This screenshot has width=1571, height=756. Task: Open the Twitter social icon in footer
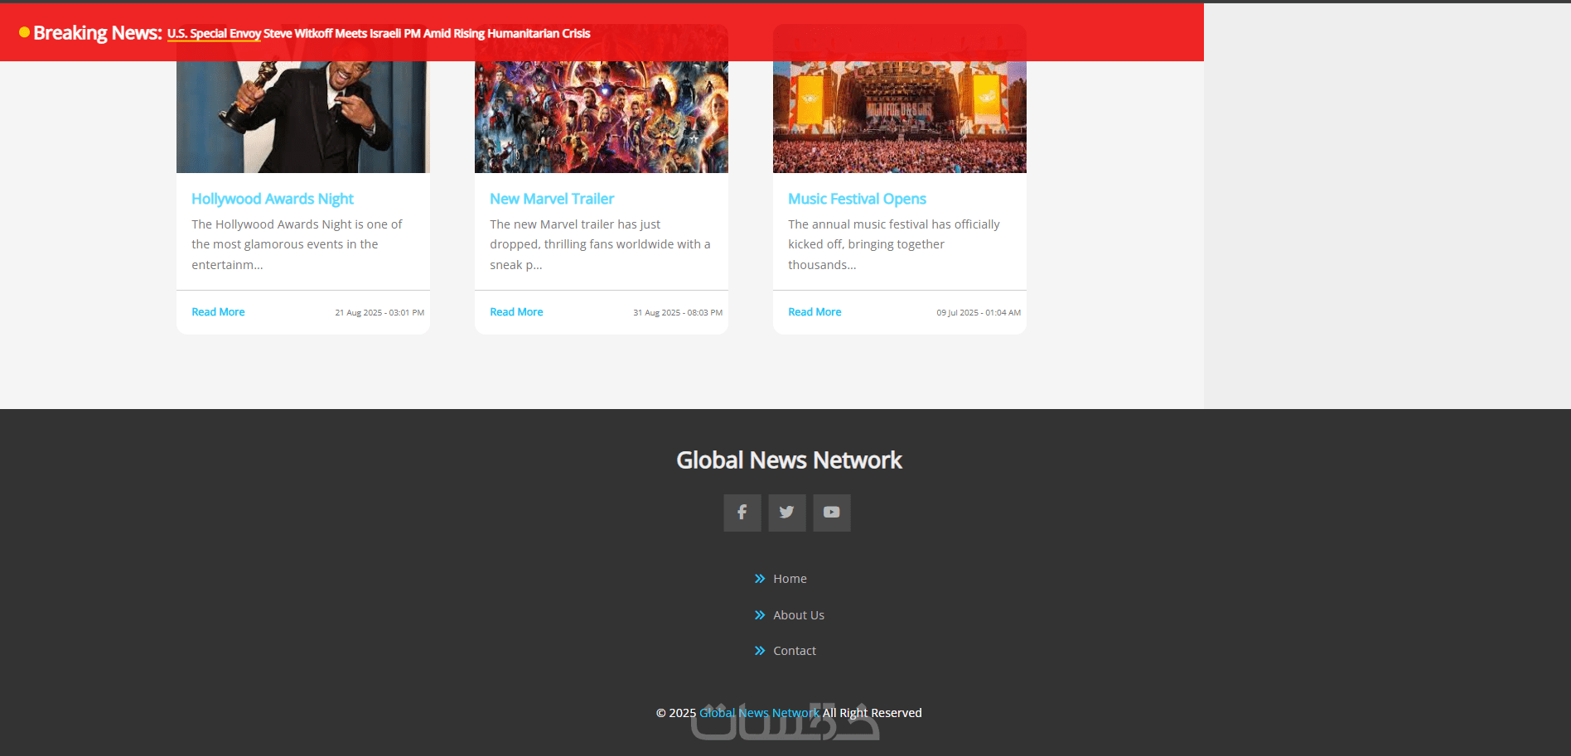[787, 513]
